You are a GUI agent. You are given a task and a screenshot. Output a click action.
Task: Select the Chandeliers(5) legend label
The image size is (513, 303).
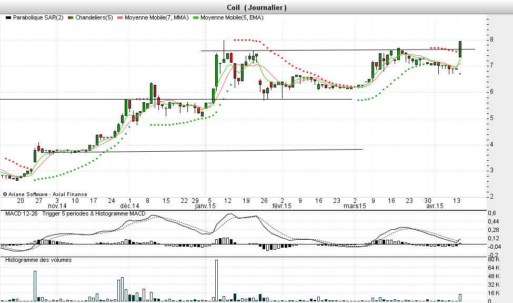point(94,17)
